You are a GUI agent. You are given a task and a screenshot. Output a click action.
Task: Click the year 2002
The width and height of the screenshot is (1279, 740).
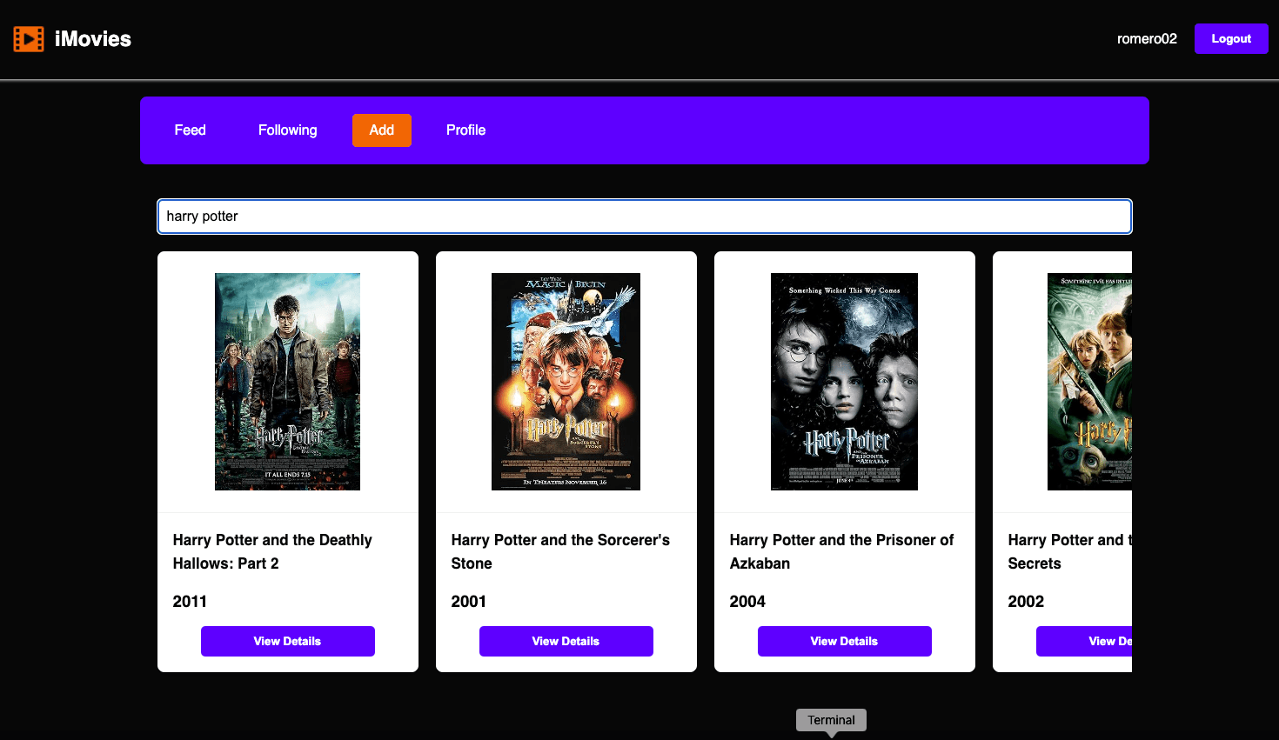[1026, 602]
